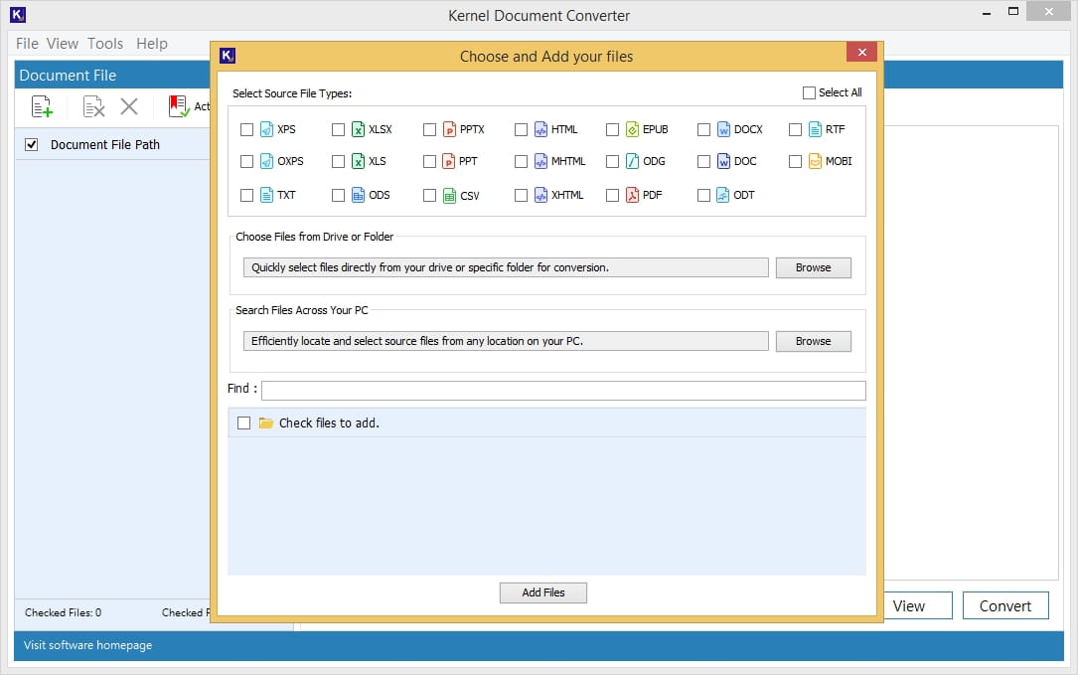This screenshot has width=1078, height=675.
Task: Click the DOC Word file icon
Action: (724, 161)
